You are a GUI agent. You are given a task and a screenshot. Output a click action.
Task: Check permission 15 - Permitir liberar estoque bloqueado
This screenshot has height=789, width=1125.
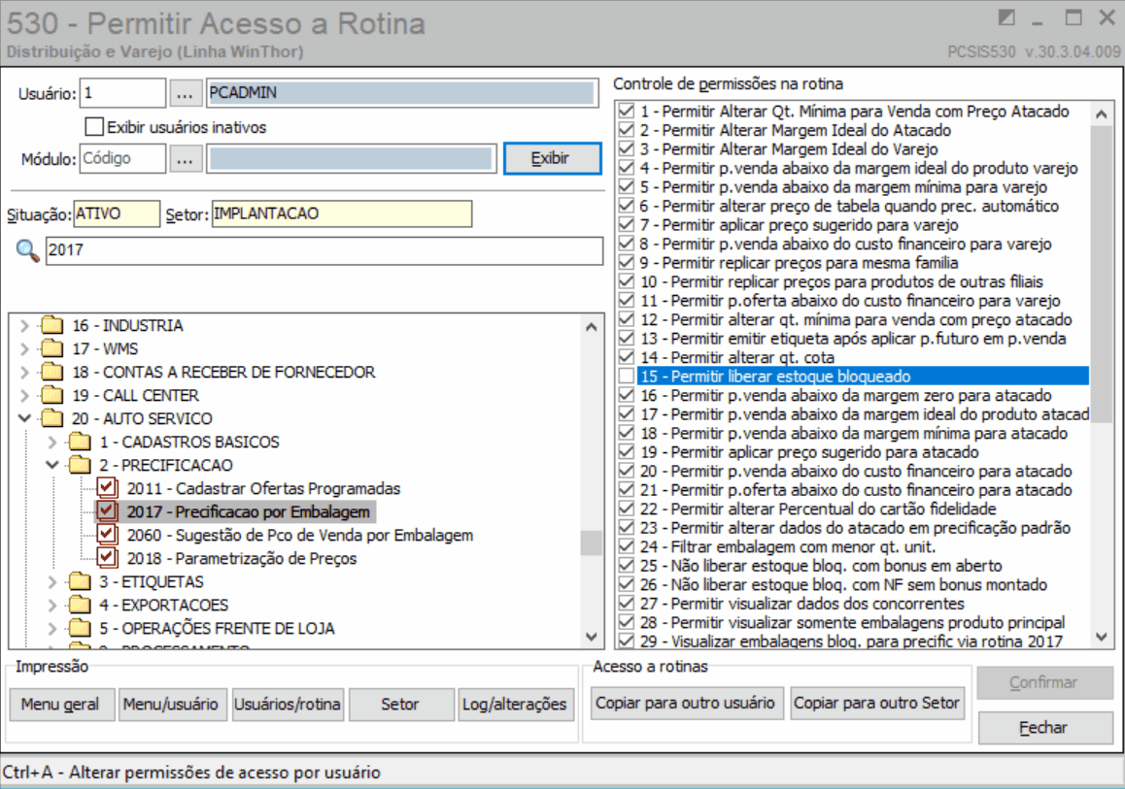(x=627, y=377)
